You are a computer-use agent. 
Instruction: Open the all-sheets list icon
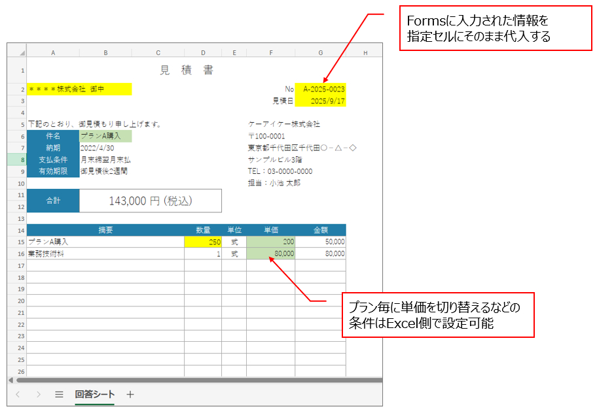[x=59, y=395]
